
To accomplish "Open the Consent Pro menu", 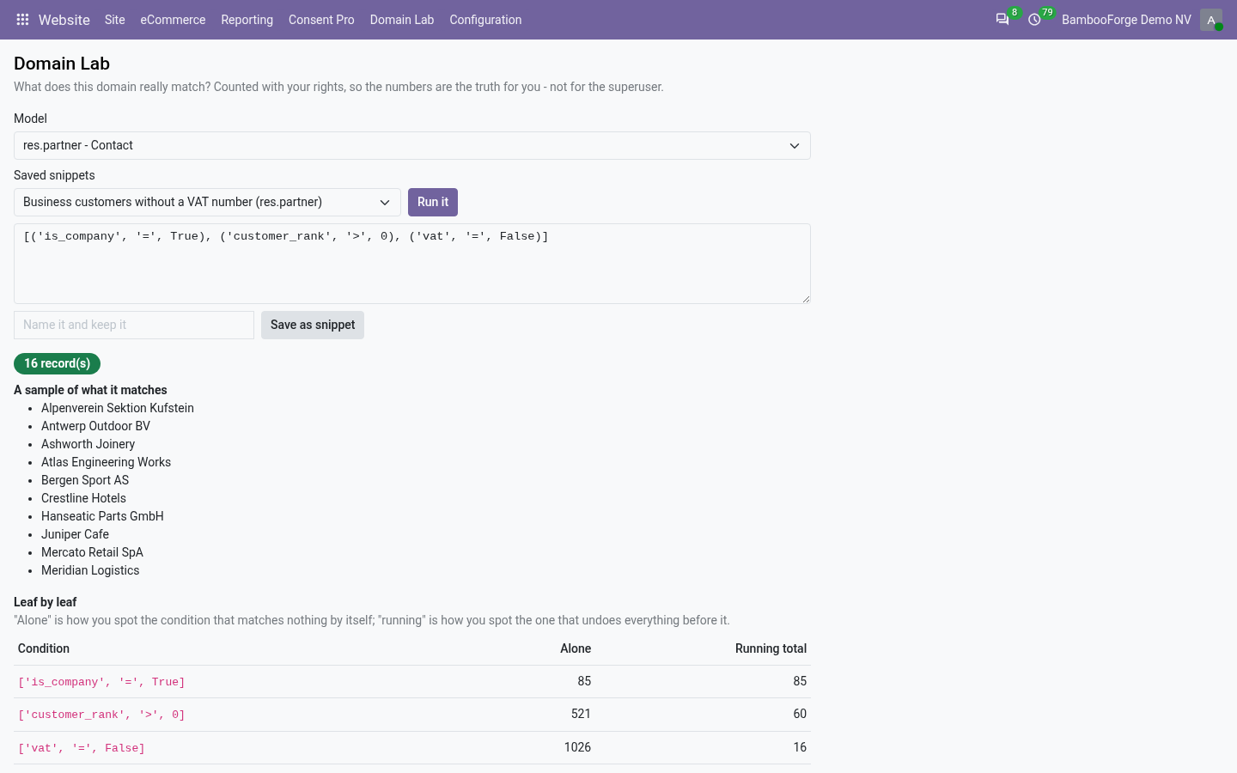I will point(321,20).
